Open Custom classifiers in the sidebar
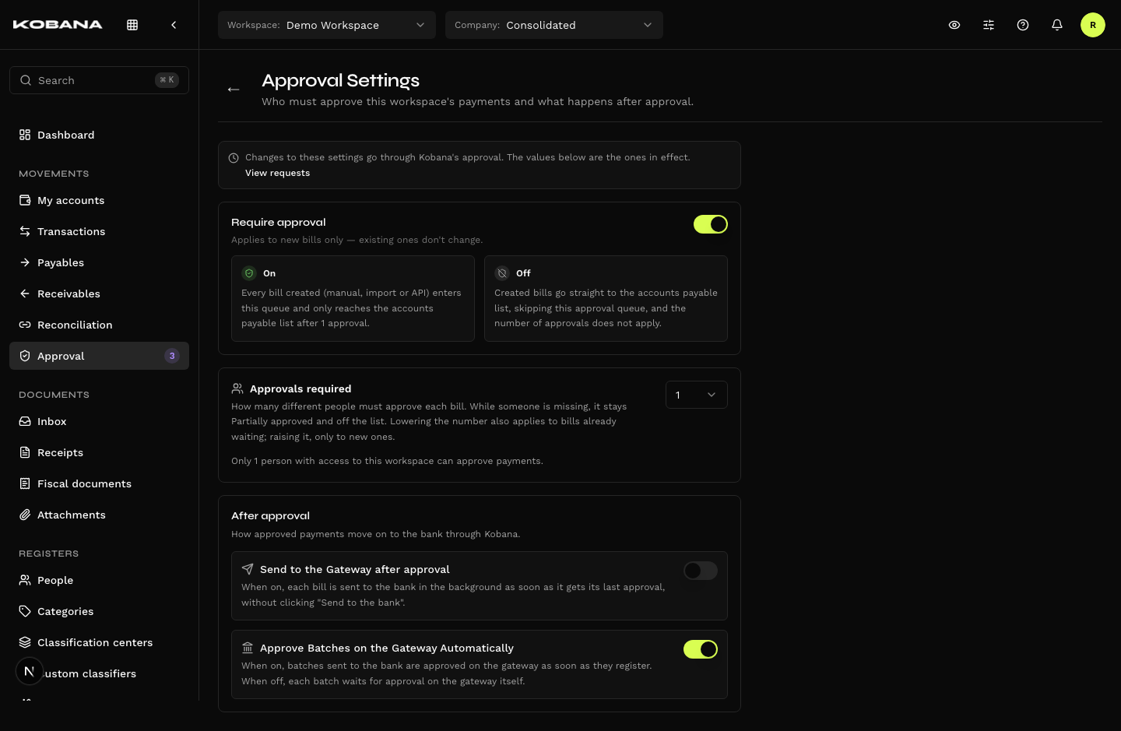1121x731 pixels. (x=99, y=673)
